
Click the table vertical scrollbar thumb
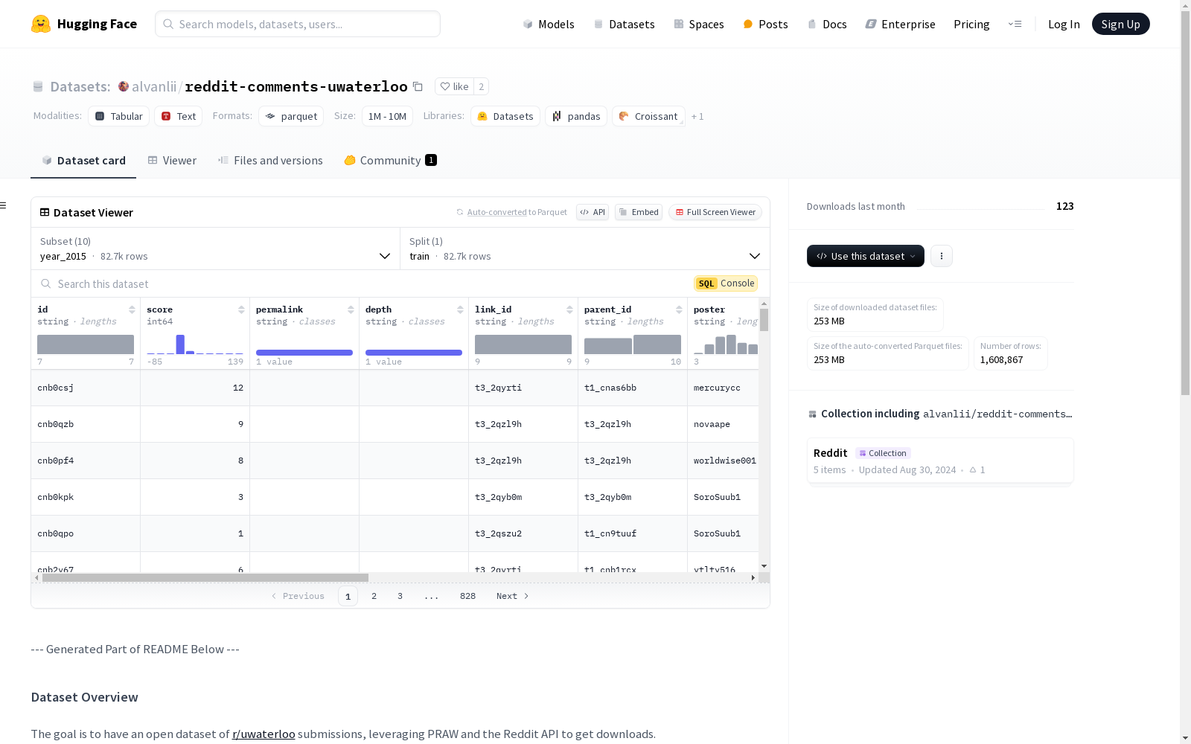tap(764, 320)
